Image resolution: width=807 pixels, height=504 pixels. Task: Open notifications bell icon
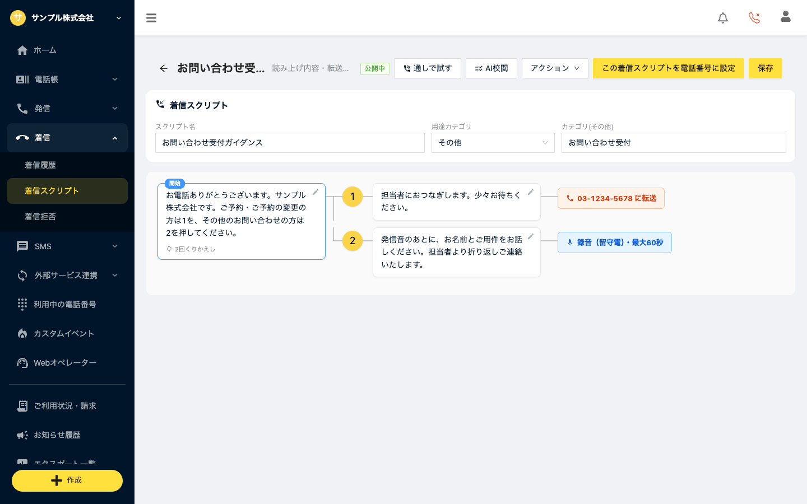coord(723,18)
